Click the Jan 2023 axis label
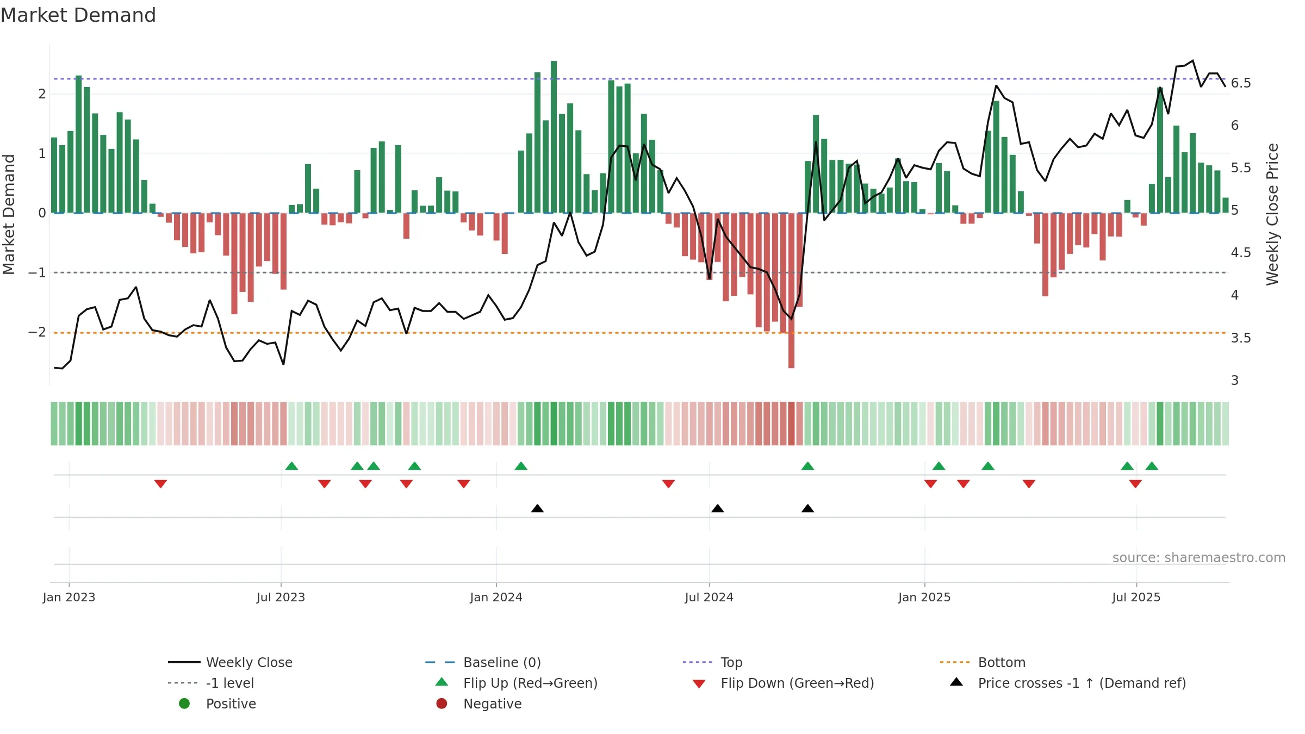Image resolution: width=1305 pixels, height=734 pixels. click(69, 598)
